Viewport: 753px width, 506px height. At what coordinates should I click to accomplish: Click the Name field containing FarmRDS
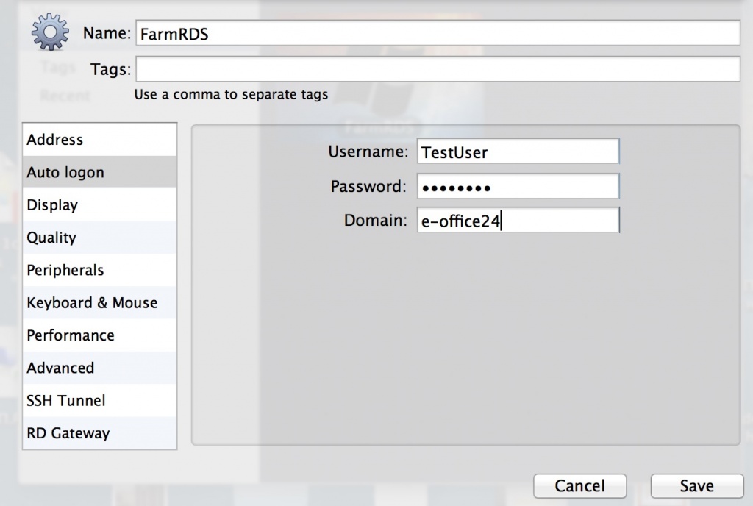point(438,33)
